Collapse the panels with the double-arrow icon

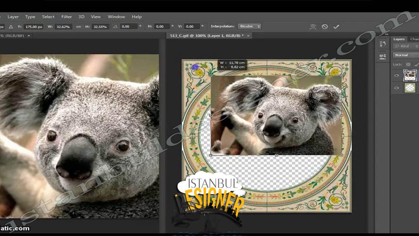(387, 34)
